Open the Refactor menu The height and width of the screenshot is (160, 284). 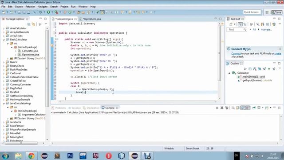click(30, 7)
